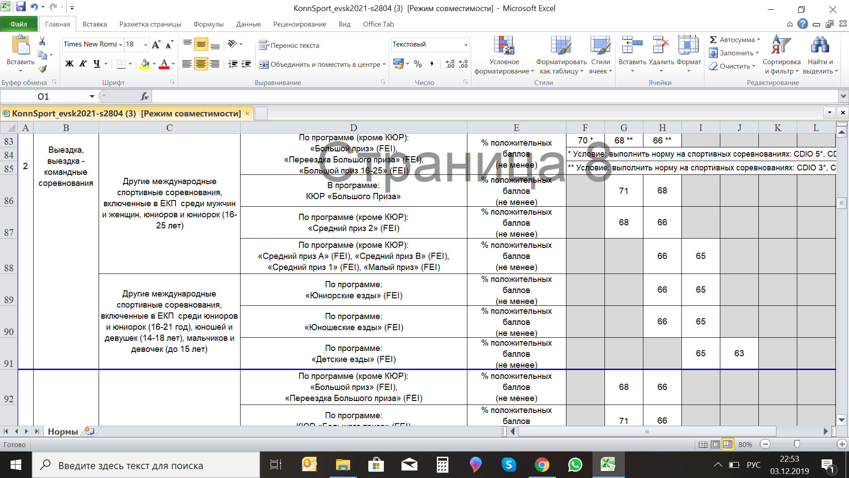The image size is (849, 478).
Task: Switch to the Вставка ribbon tab
Action: click(95, 24)
